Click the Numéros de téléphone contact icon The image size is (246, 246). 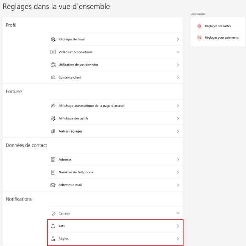[x=53, y=172]
